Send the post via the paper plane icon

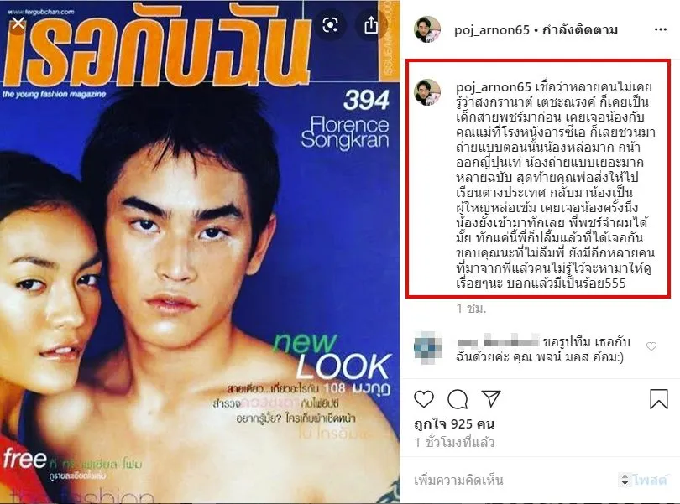(x=491, y=398)
